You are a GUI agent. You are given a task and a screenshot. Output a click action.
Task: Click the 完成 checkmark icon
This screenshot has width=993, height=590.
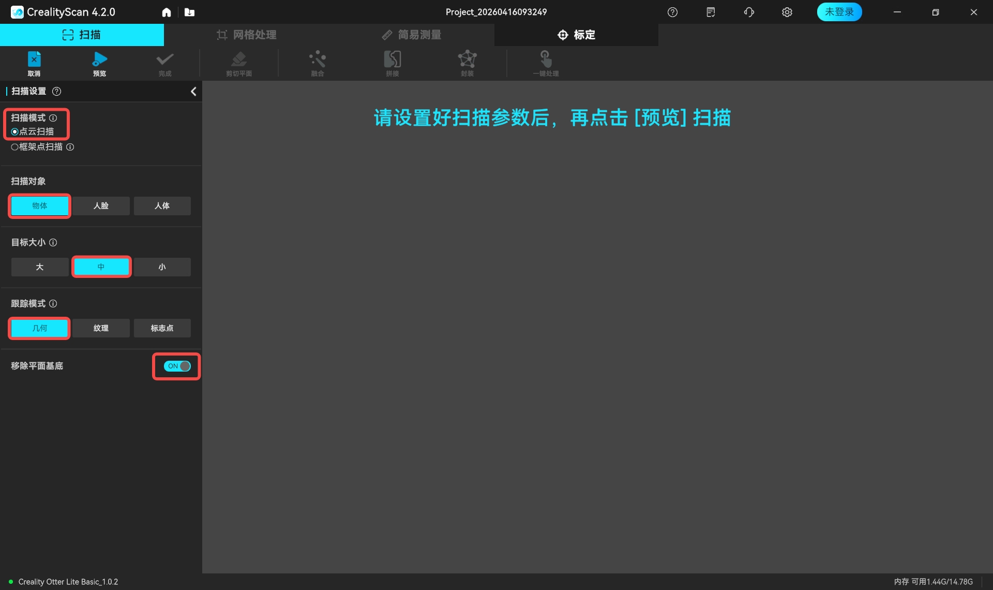164,60
